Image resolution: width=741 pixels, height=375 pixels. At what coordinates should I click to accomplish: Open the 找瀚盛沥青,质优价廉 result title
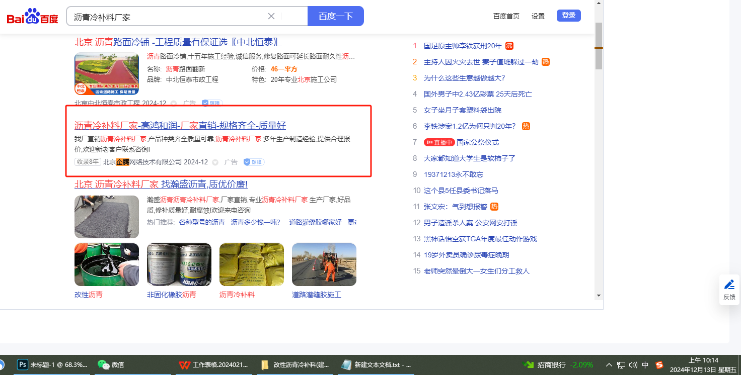click(161, 184)
